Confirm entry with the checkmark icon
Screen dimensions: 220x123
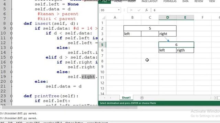point(139,10)
